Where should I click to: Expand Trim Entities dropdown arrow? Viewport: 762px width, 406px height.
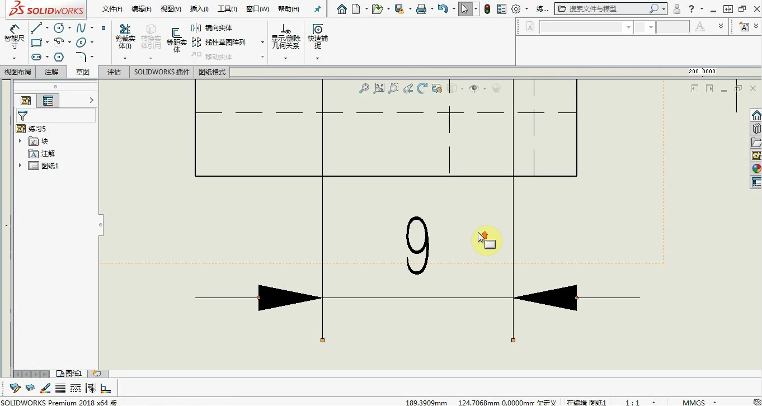pos(125,58)
